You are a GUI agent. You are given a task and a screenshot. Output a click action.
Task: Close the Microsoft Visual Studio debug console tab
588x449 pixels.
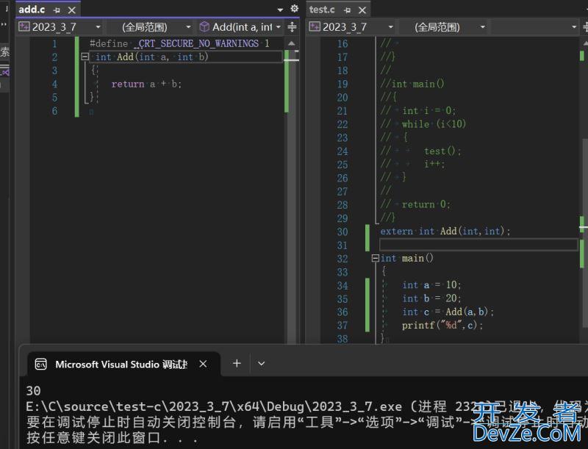[203, 364]
